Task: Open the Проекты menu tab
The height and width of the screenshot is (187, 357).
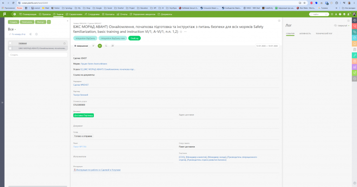Action: coord(45,14)
